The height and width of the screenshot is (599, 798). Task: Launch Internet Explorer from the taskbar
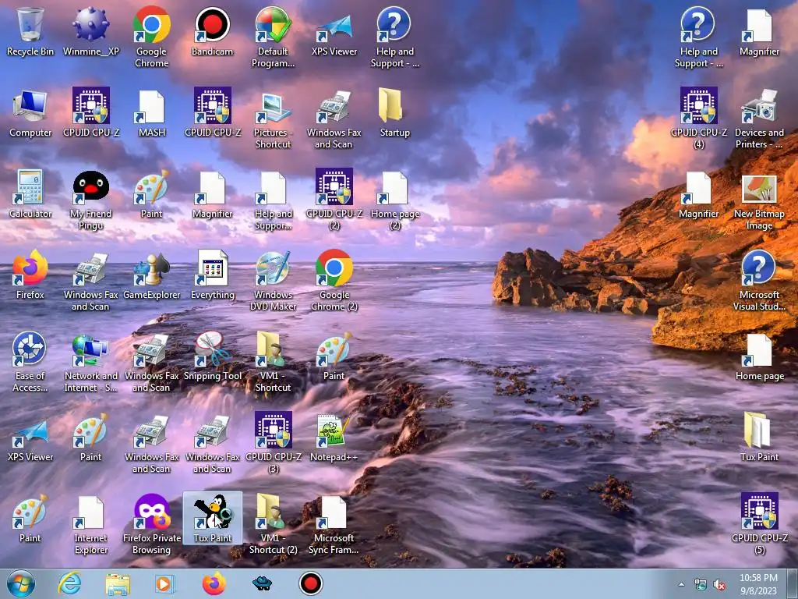click(69, 583)
